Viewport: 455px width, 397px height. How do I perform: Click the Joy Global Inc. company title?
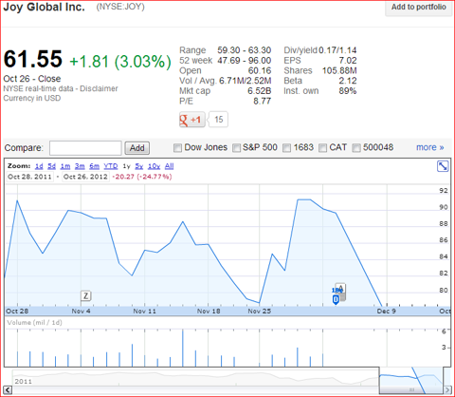click(x=44, y=7)
